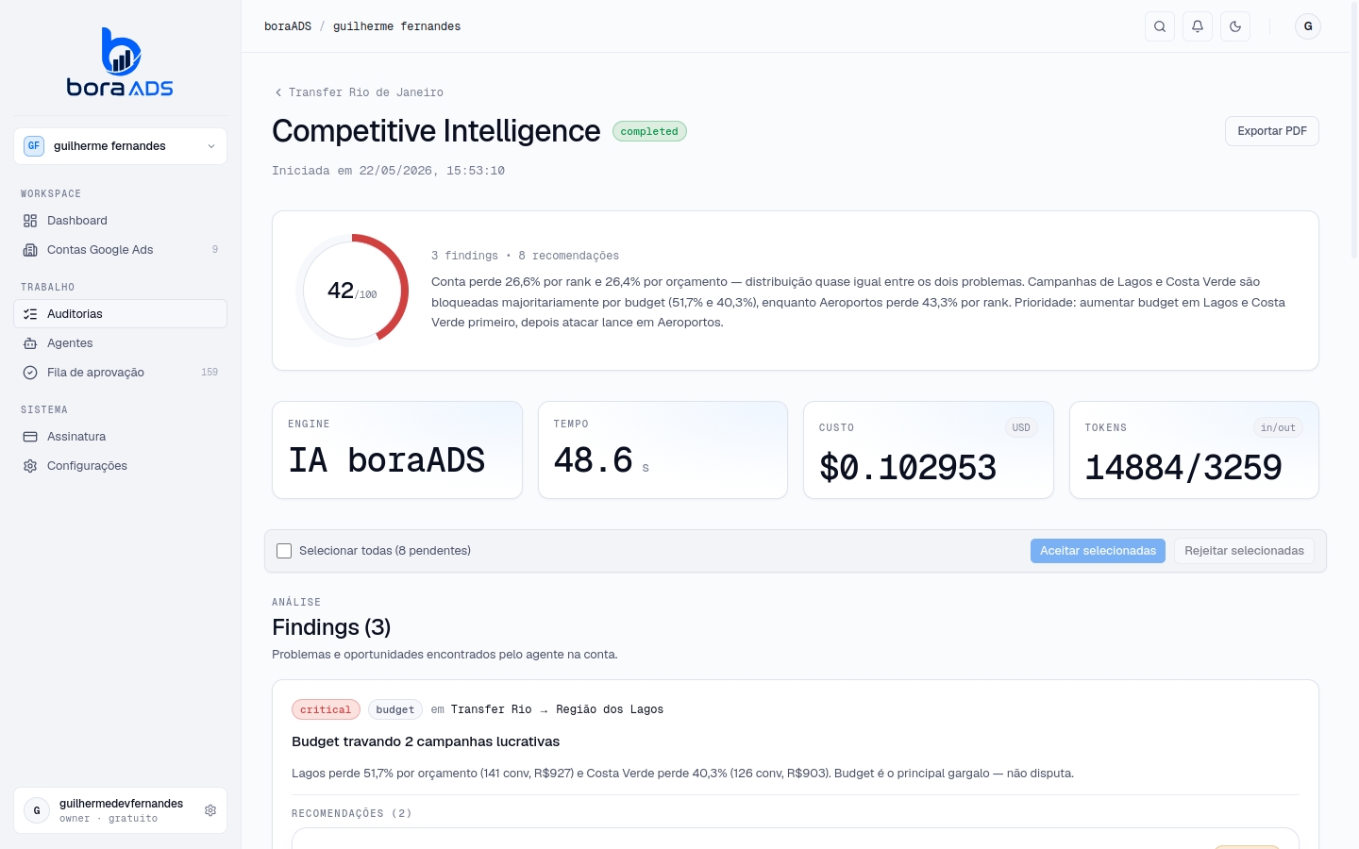
Task: Click back arrow before Transfer Rio de Janeiro
Action: (277, 92)
